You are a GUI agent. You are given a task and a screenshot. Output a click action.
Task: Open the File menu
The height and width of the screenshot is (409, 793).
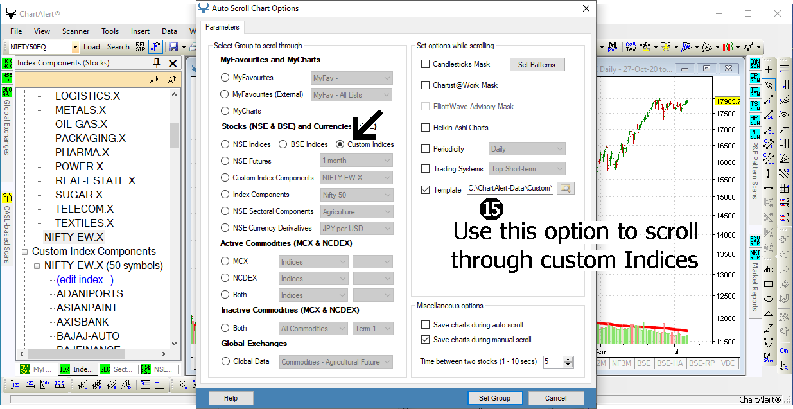coord(16,31)
